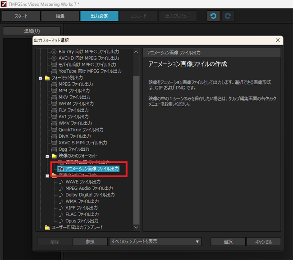Click the format list scrollbar thumb
Screen dimensions: 293x260
(x=136, y=150)
